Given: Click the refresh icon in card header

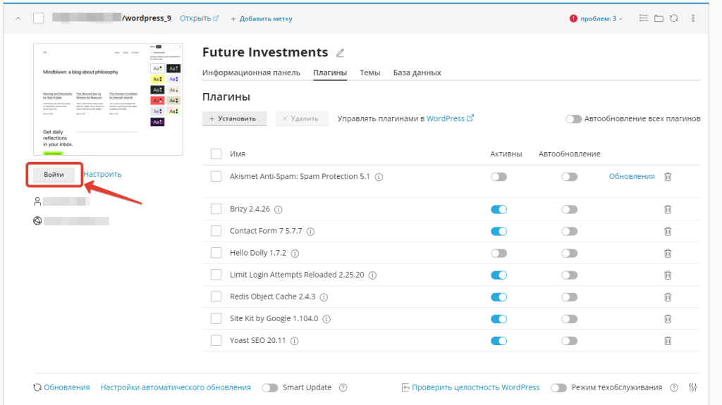Looking at the screenshot, I should coord(674,18).
